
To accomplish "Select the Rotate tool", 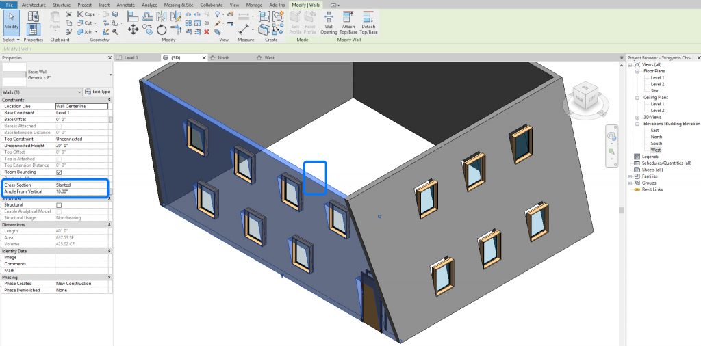I will pos(162,30).
